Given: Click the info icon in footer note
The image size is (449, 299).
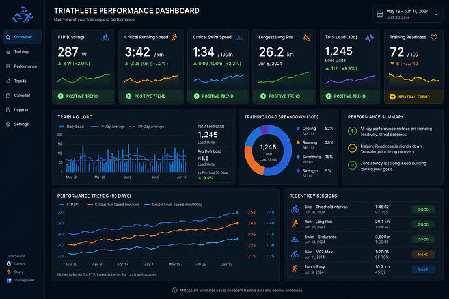Looking at the screenshot, I should 174,290.
